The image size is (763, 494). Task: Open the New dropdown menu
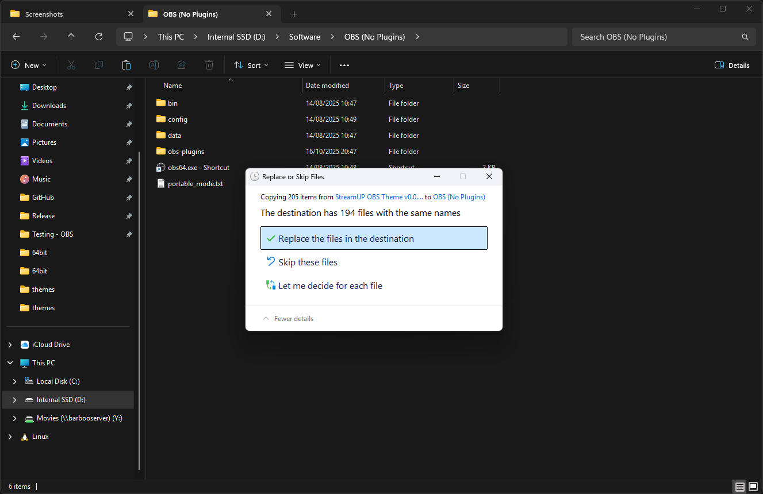[29, 65]
